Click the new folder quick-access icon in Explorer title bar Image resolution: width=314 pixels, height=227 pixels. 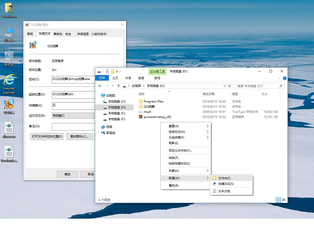tap(113, 71)
